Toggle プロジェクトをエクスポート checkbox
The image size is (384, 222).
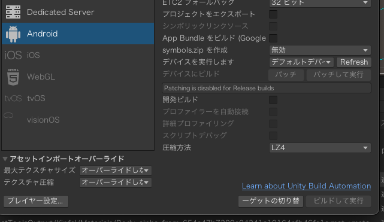coord(273,14)
